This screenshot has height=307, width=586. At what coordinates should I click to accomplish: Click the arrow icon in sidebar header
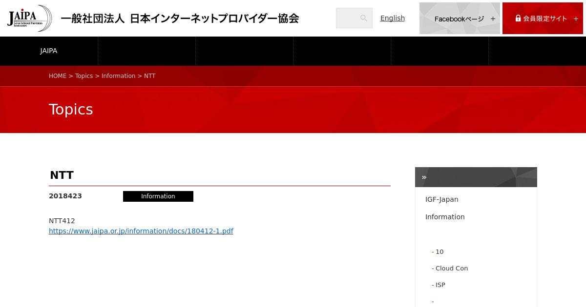[424, 177]
